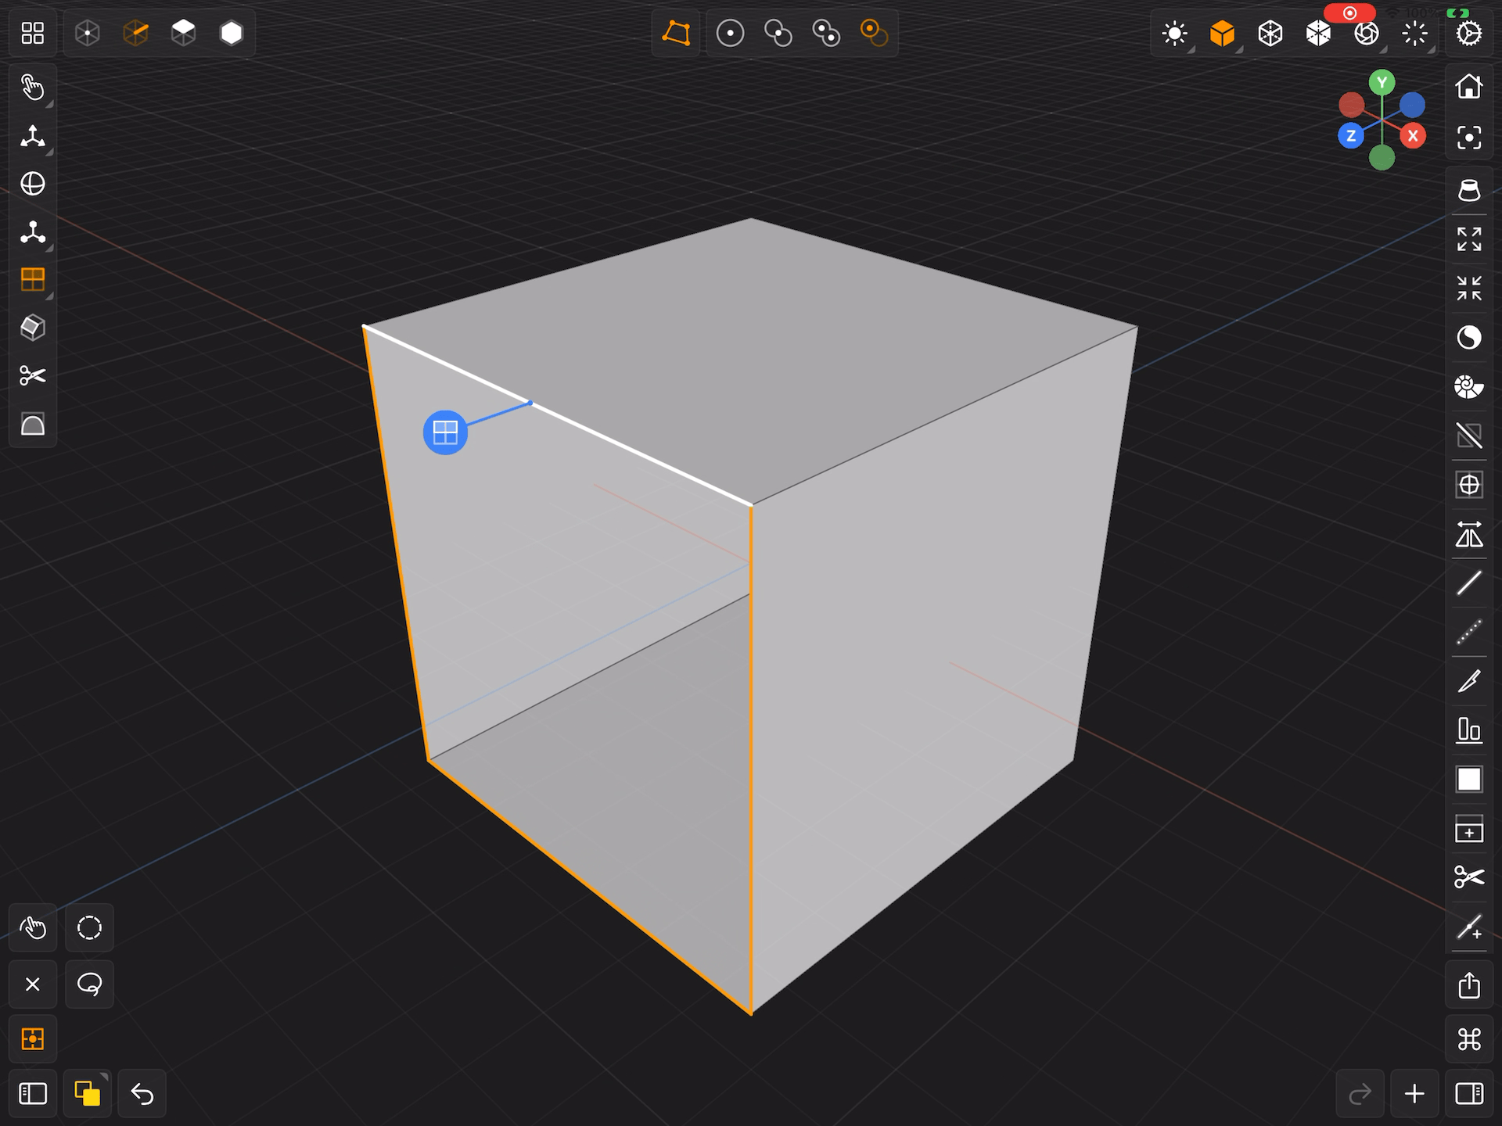This screenshot has height=1126, width=1502.
Task: Open the dotted radial burst options
Action: 1414,34
